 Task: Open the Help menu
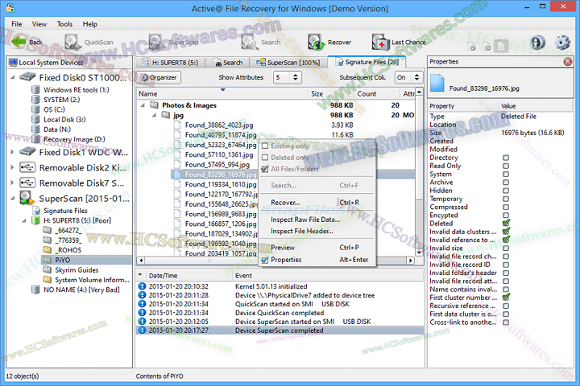tap(90, 24)
